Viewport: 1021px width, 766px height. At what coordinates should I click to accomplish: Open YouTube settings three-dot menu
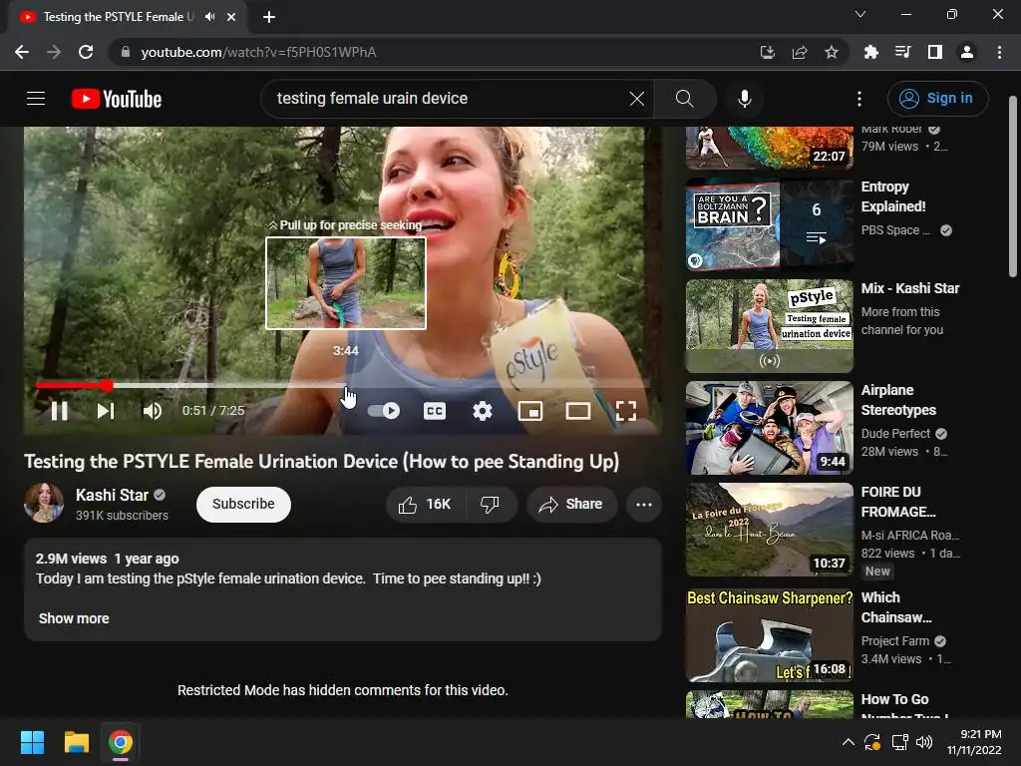(x=859, y=99)
